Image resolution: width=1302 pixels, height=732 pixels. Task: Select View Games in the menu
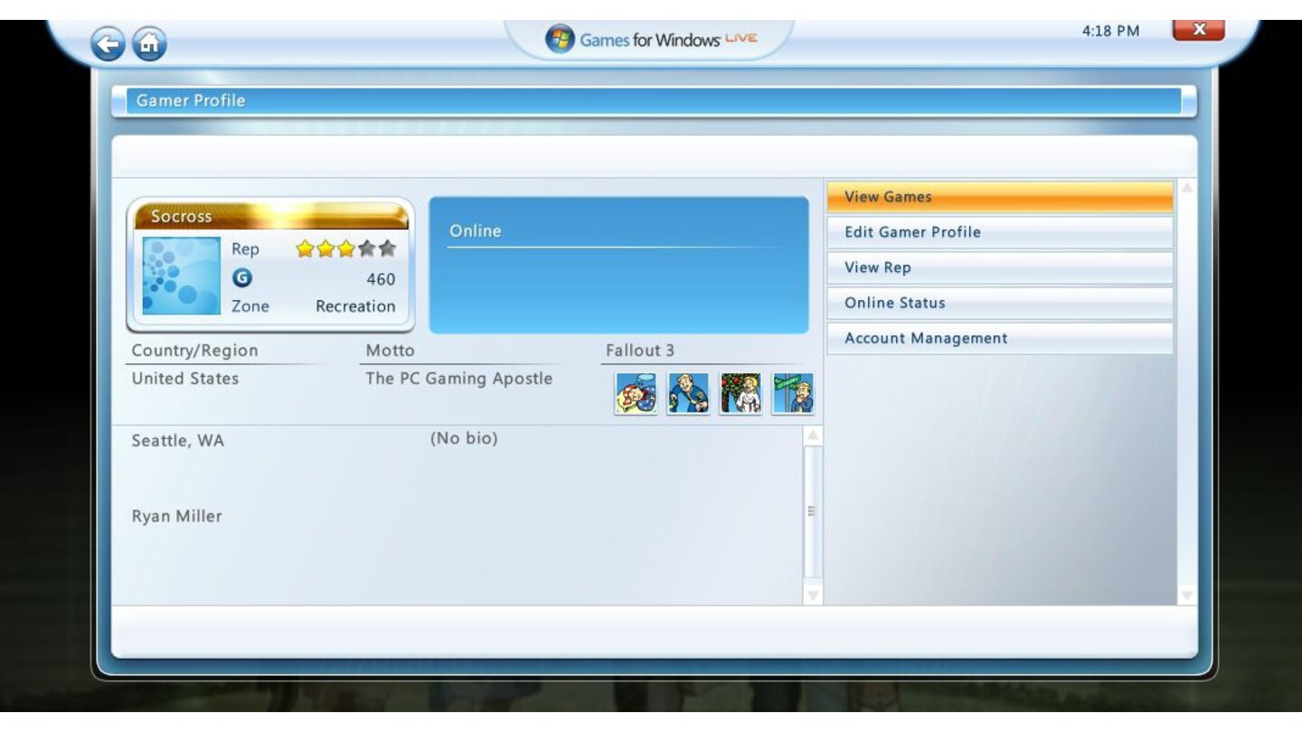[x=1000, y=197]
